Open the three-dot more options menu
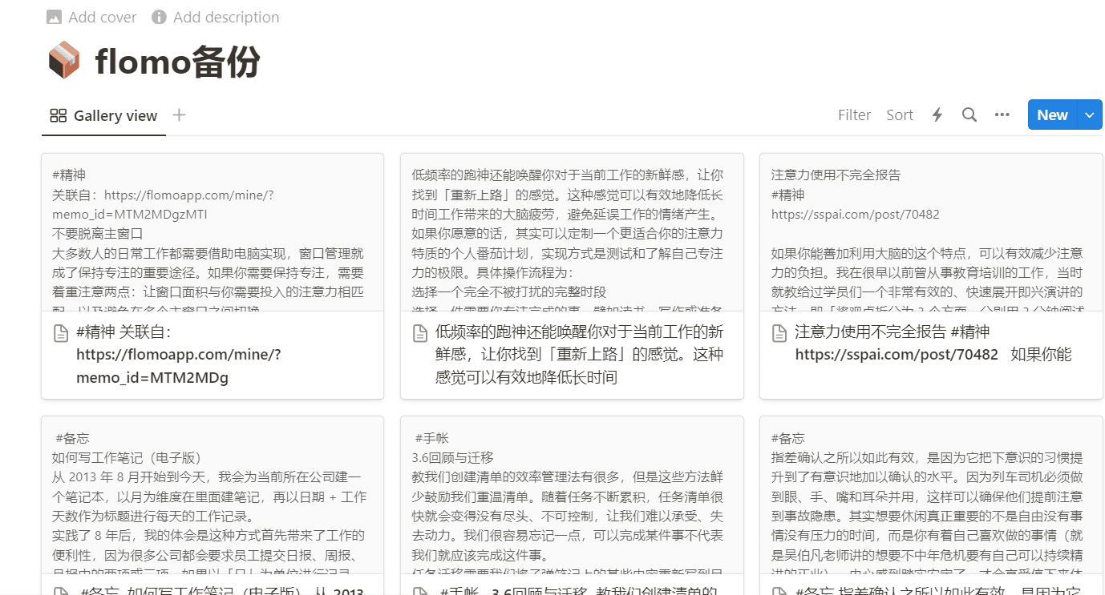This screenshot has height=595, width=1105. [1002, 115]
